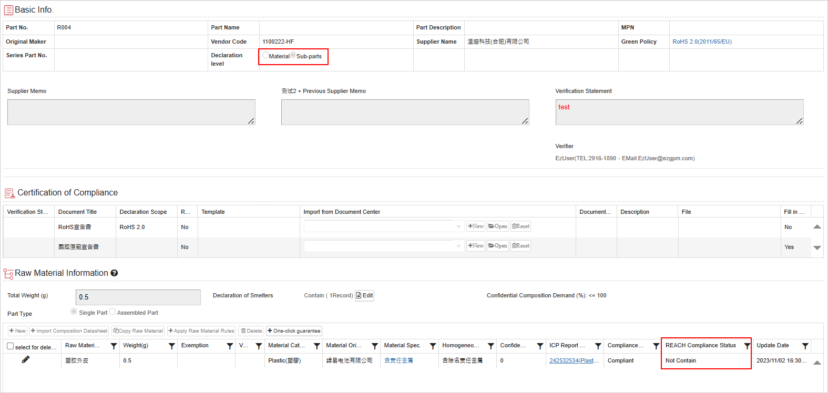Viewport: 828px width, 393px height.
Task: Select the Material declaration level radio
Action: tap(265, 56)
